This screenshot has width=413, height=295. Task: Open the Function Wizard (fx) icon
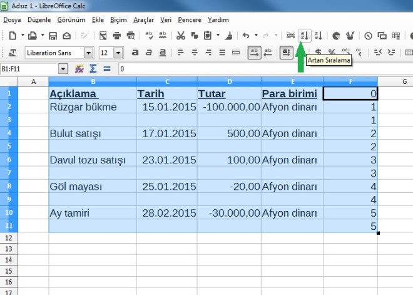click(79, 68)
